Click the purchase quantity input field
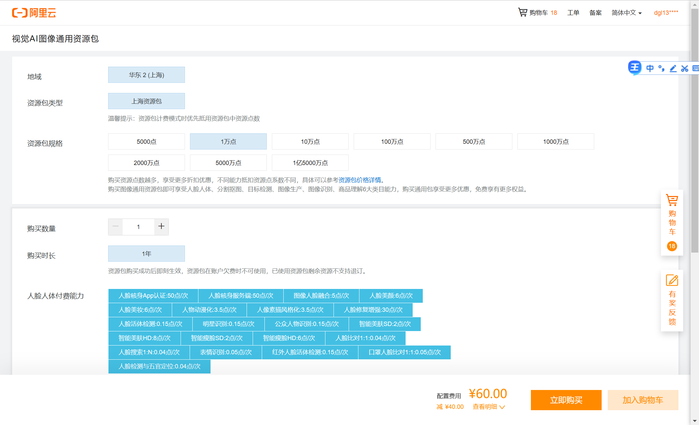This screenshot has width=699, height=425. [x=138, y=227]
